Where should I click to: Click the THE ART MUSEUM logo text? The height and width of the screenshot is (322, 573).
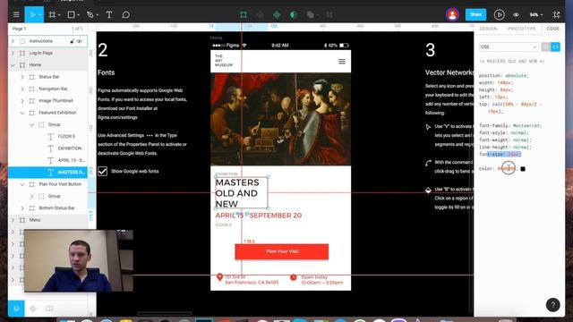(224, 61)
